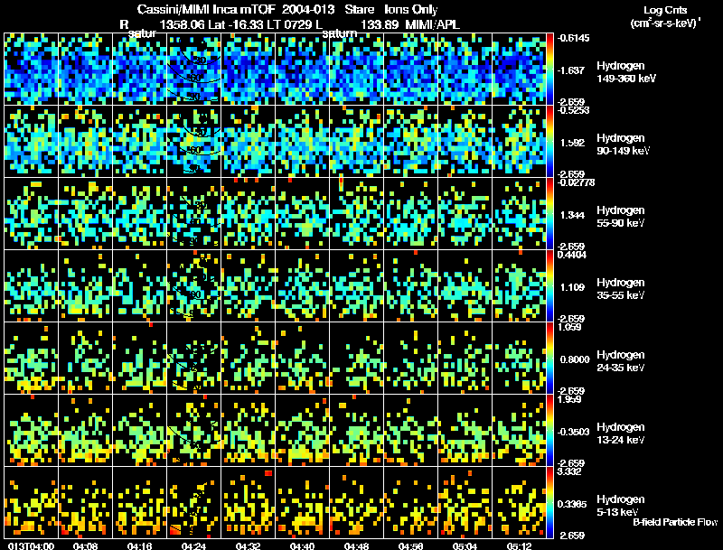Click the time axis label "05:12"
The width and height of the screenshot is (723, 550).
click(x=519, y=545)
